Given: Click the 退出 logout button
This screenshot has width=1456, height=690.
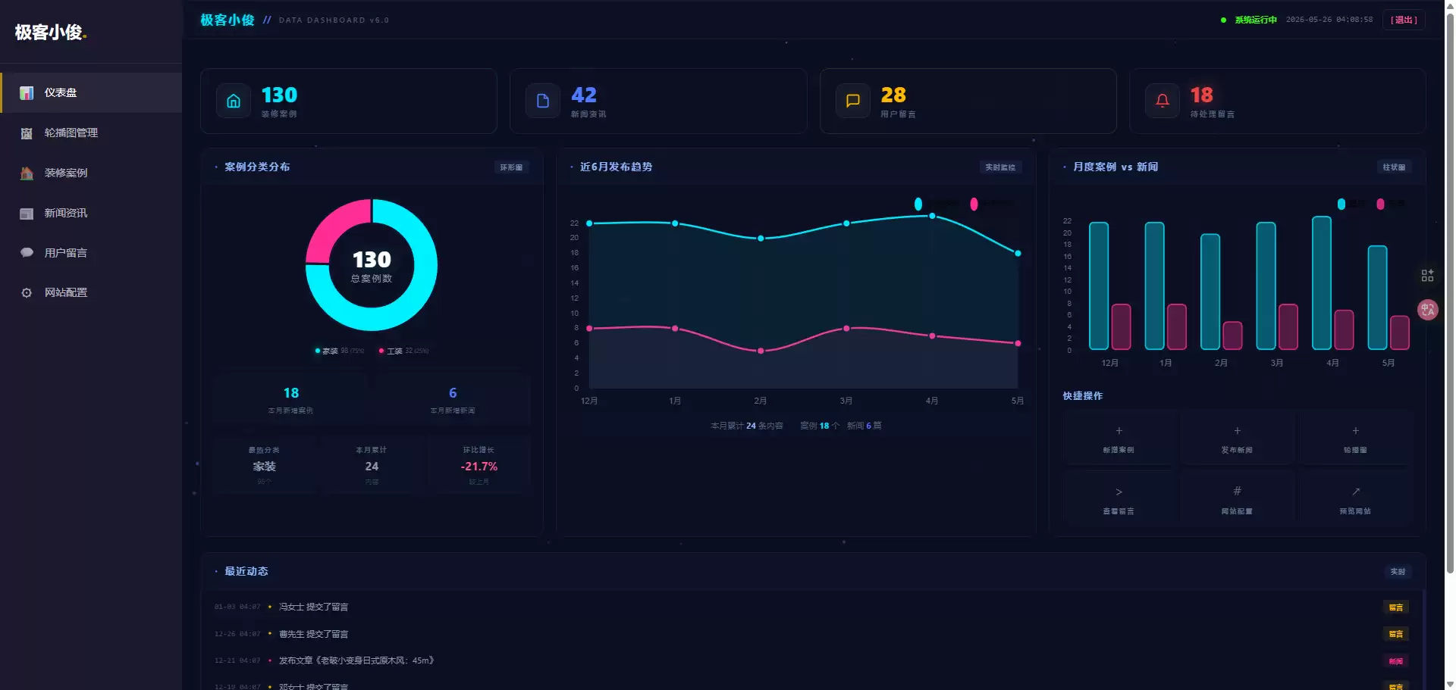Looking at the screenshot, I should point(1404,20).
